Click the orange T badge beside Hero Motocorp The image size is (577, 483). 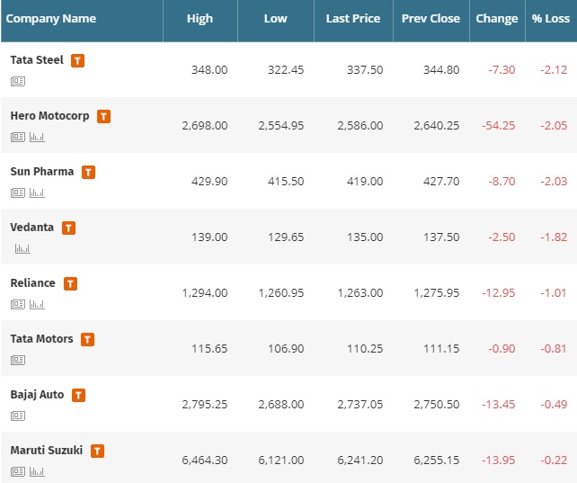[x=104, y=116]
